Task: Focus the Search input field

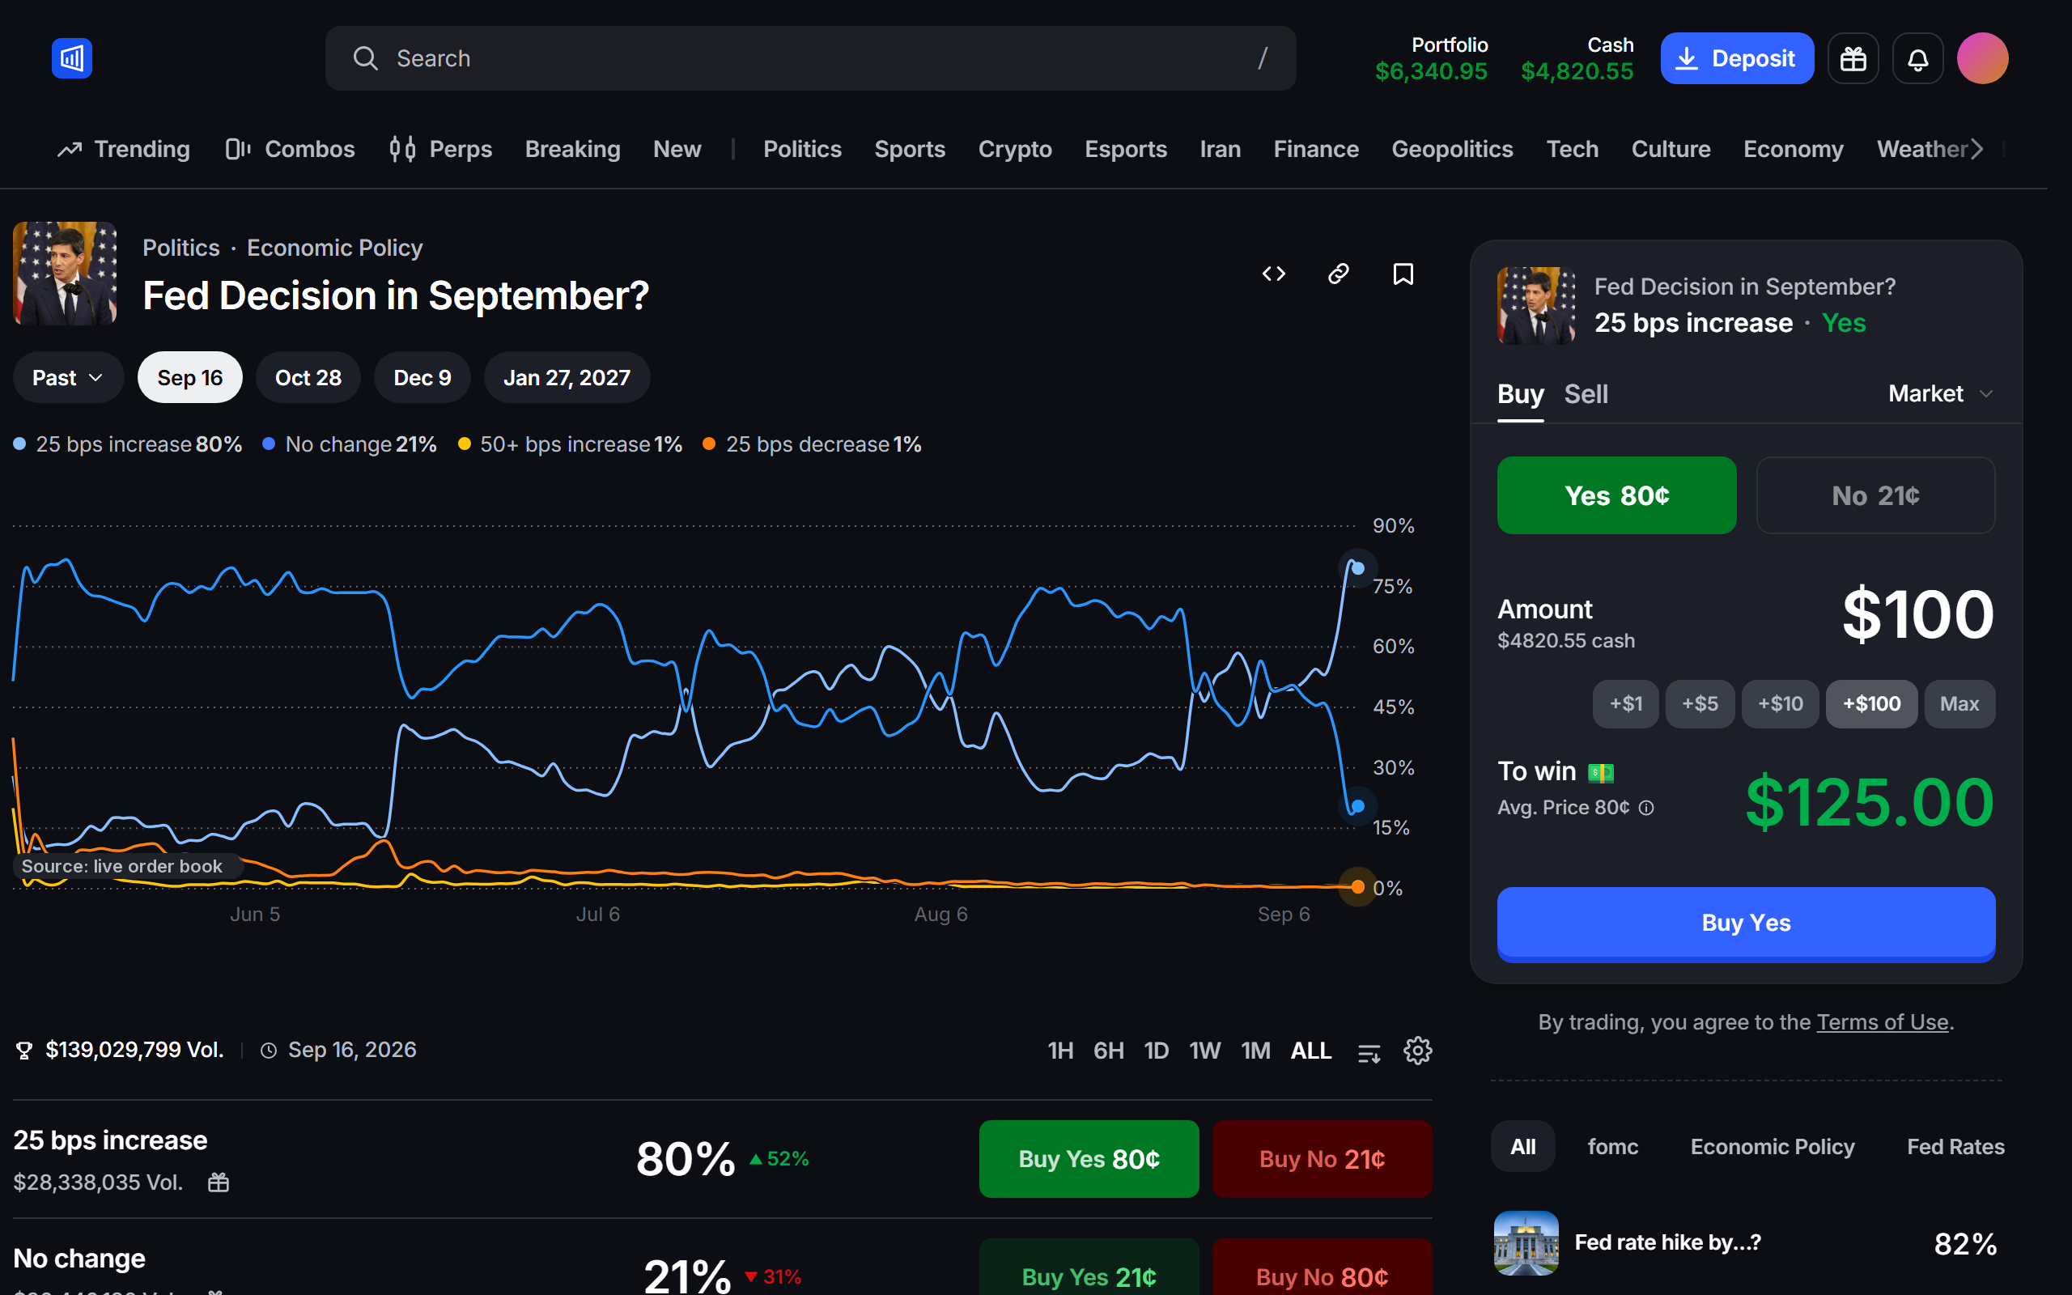Action: click(x=810, y=58)
